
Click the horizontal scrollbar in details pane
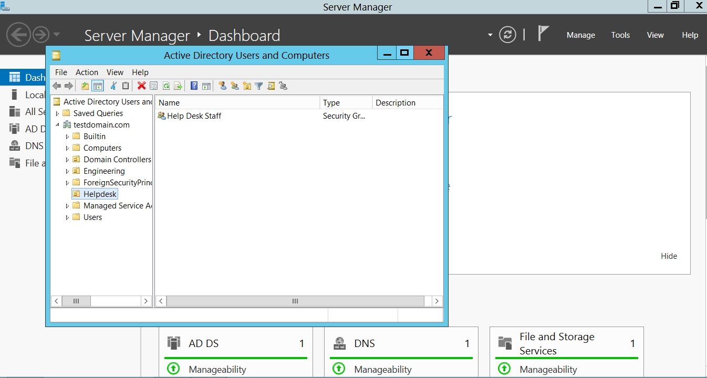[295, 301]
